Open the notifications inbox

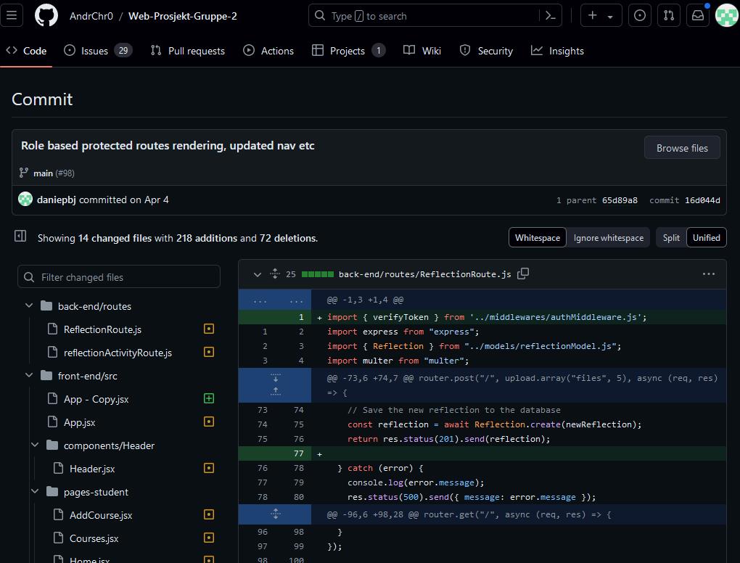pos(697,15)
